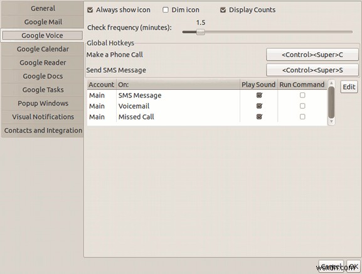The height and width of the screenshot is (274, 362).
Task: Switch to the Google Tasks tab
Action: click(43, 90)
